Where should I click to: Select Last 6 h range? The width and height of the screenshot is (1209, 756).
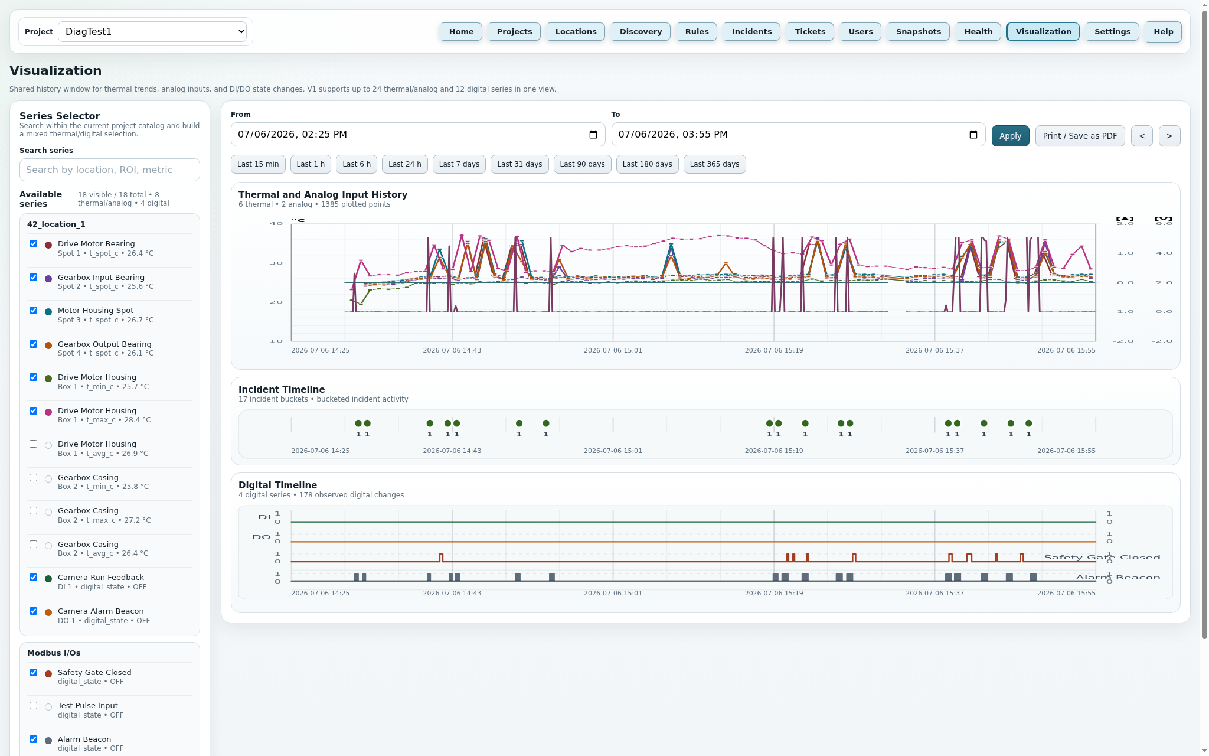tap(357, 164)
